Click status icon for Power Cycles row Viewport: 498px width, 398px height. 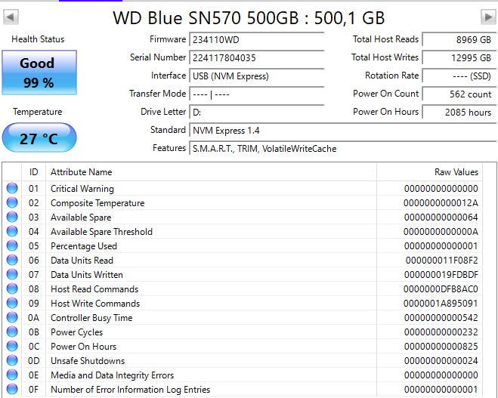[12, 332]
